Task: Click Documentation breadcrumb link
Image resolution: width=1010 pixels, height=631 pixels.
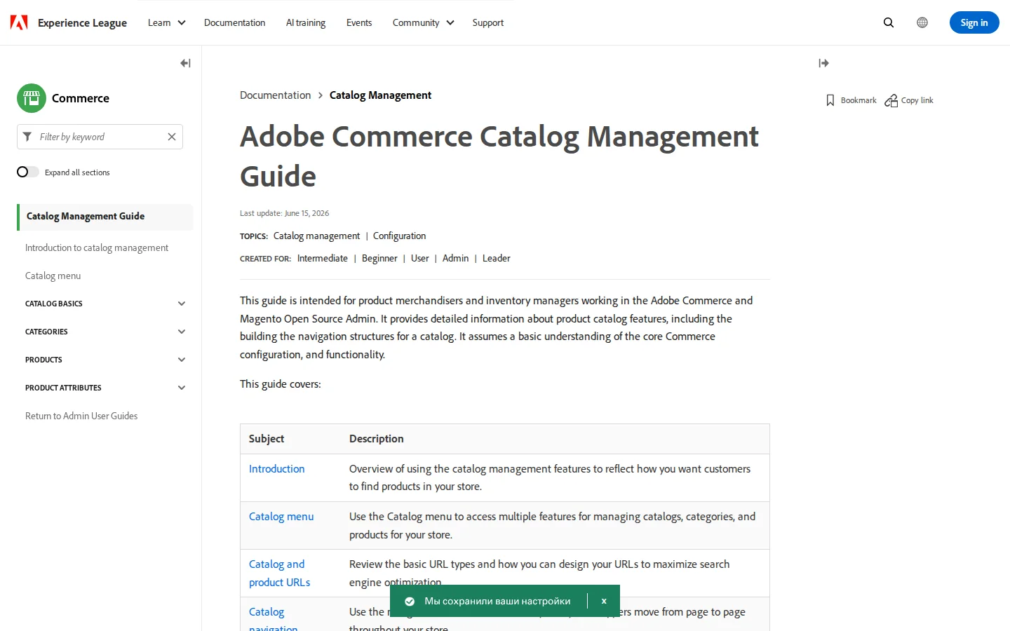Action: (275, 95)
